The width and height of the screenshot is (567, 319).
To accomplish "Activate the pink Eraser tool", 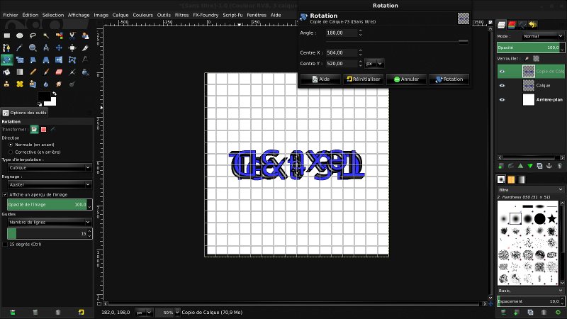I will point(59,72).
